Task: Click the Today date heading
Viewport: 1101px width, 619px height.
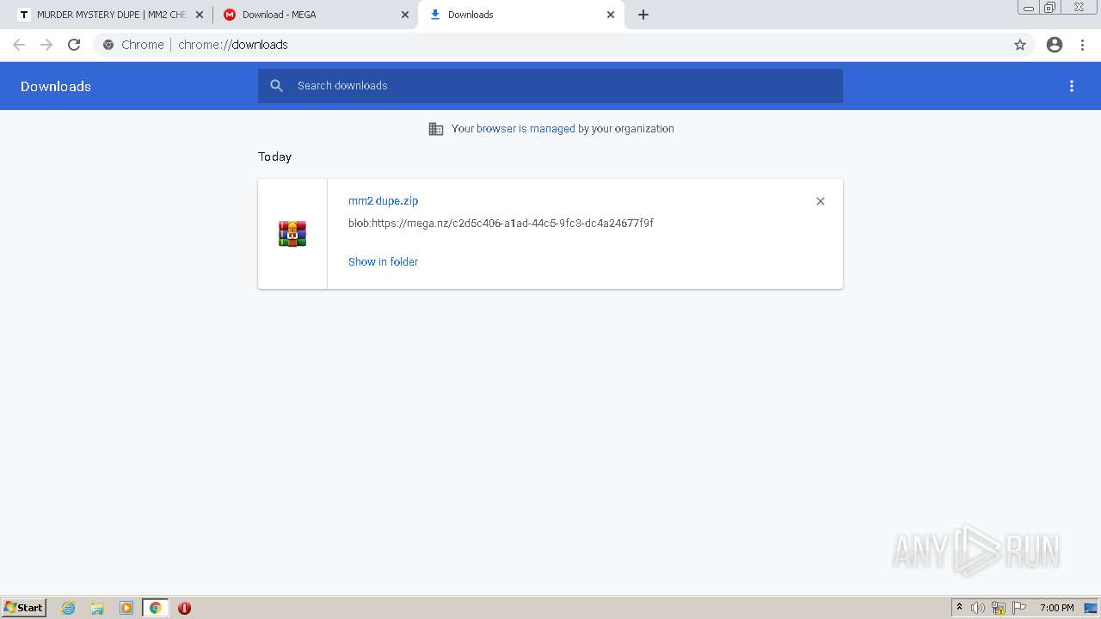Action: pyautogui.click(x=275, y=156)
